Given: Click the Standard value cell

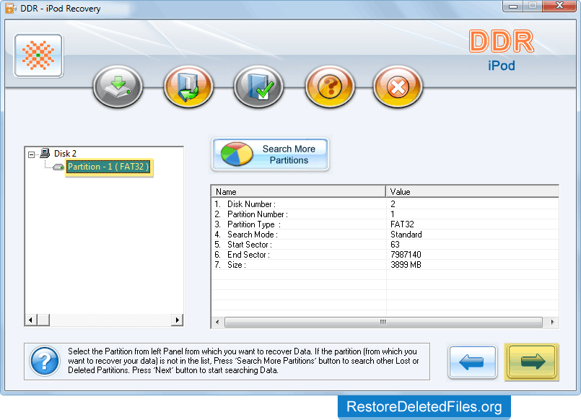Looking at the screenshot, I should [406, 235].
